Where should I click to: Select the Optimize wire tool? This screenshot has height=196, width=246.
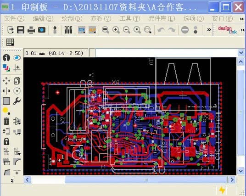click(x=17, y=172)
